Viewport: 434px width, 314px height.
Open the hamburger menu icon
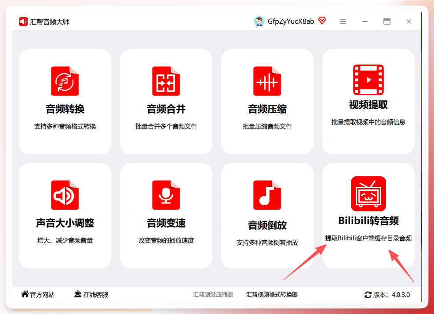click(x=343, y=21)
